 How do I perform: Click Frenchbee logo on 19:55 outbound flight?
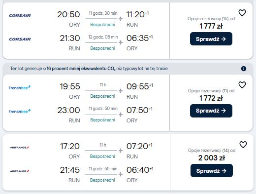click(20, 87)
